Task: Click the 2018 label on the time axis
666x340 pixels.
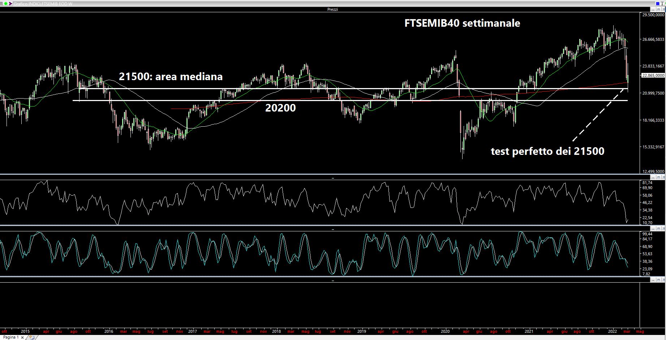Action: pos(276,331)
